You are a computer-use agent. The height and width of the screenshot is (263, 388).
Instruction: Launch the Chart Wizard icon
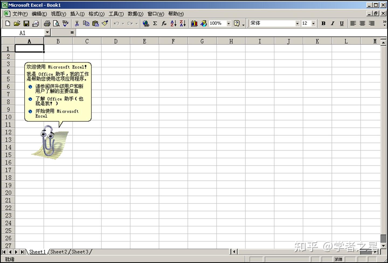[194, 23]
